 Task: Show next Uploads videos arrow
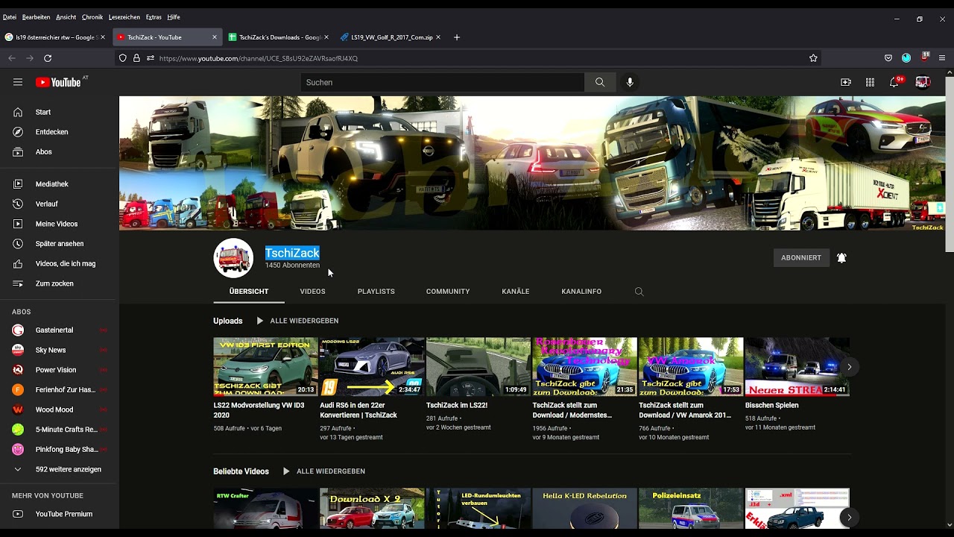coord(849,367)
